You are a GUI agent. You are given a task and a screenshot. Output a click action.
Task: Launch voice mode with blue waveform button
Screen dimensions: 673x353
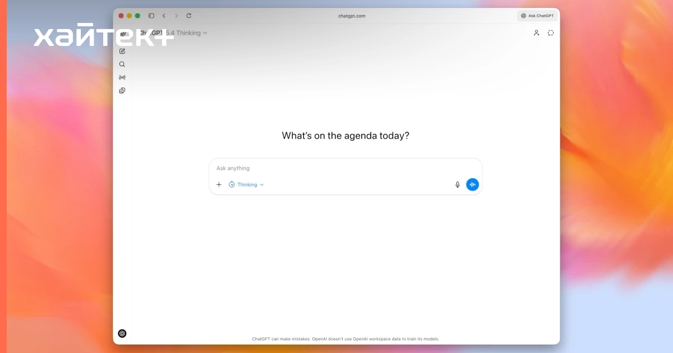click(x=473, y=184)
